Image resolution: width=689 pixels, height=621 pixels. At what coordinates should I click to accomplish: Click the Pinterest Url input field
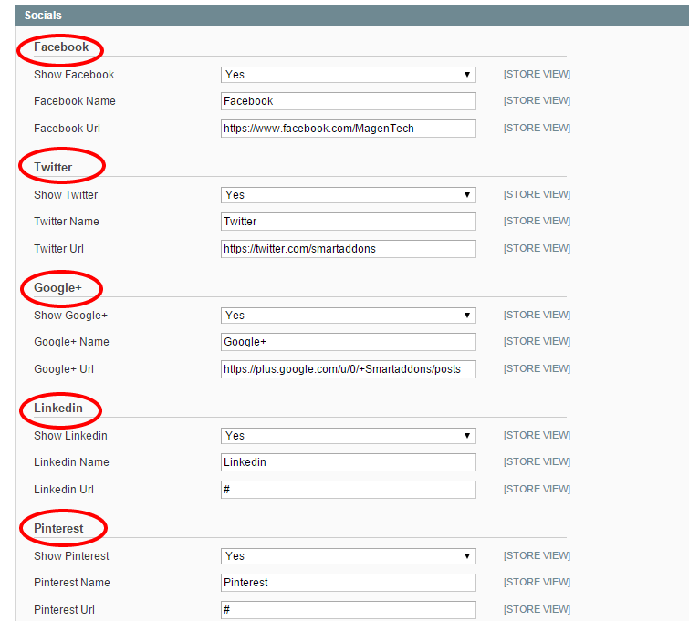tap(348, 609)
